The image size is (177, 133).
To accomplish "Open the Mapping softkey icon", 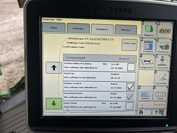I will 149,30.
